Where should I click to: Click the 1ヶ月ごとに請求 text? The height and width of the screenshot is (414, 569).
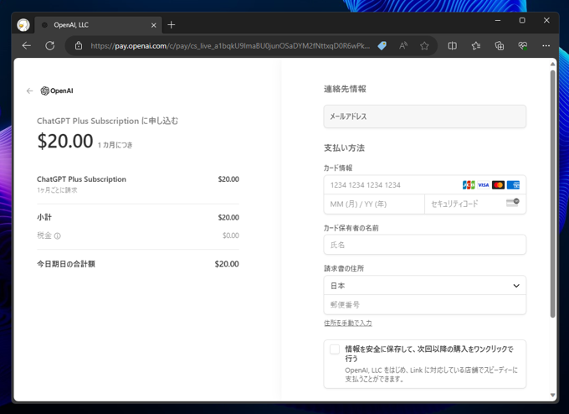(x=57, y=190)
